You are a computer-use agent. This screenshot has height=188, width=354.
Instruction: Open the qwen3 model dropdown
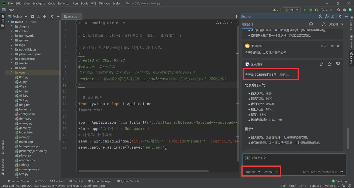coord(271,172)
